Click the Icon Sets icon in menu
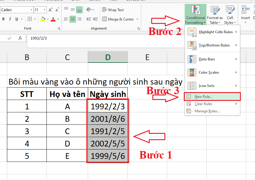The height and width of the screenshot is (180, 255). pos(192,86)
